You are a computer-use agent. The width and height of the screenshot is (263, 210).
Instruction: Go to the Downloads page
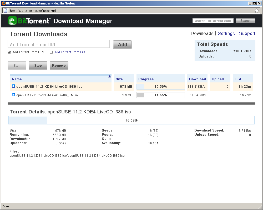pos(202,33)
